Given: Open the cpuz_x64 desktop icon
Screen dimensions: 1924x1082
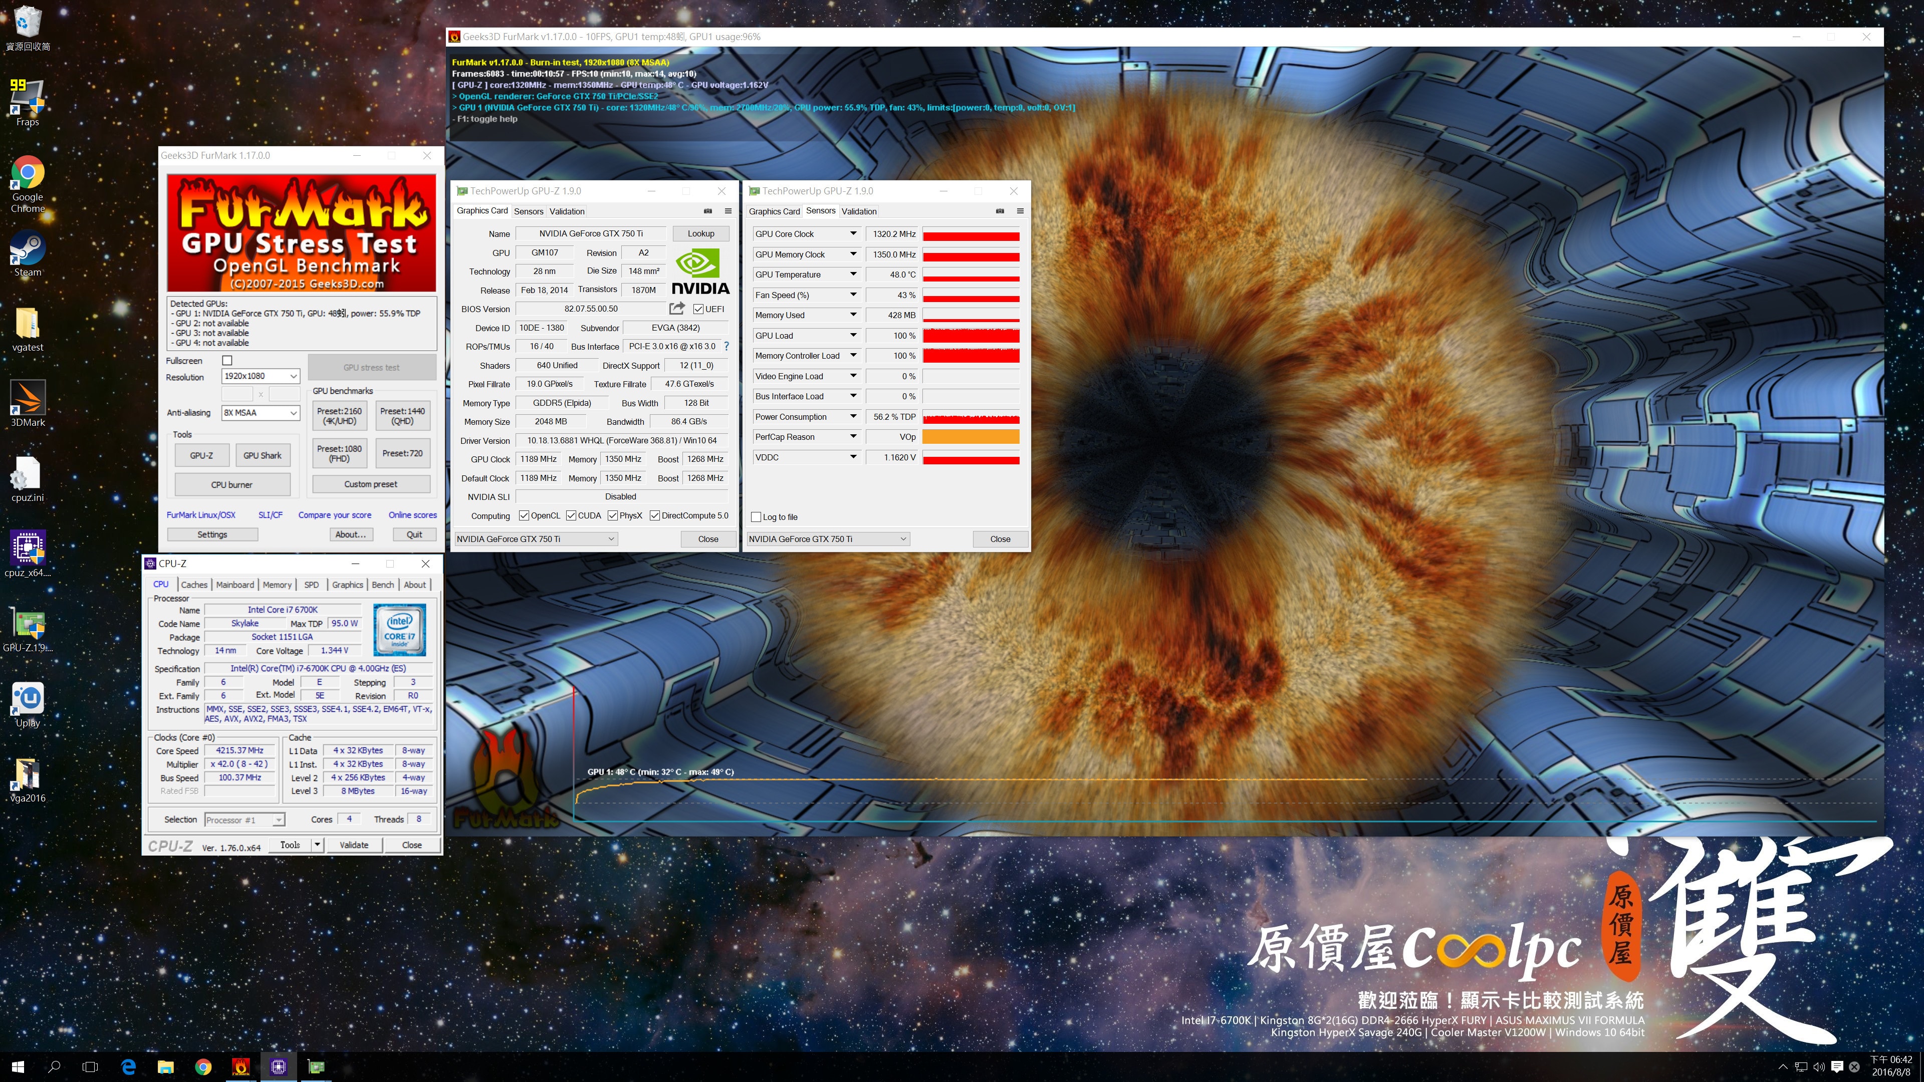Looking at the screenshot, I should coord(28,554).
